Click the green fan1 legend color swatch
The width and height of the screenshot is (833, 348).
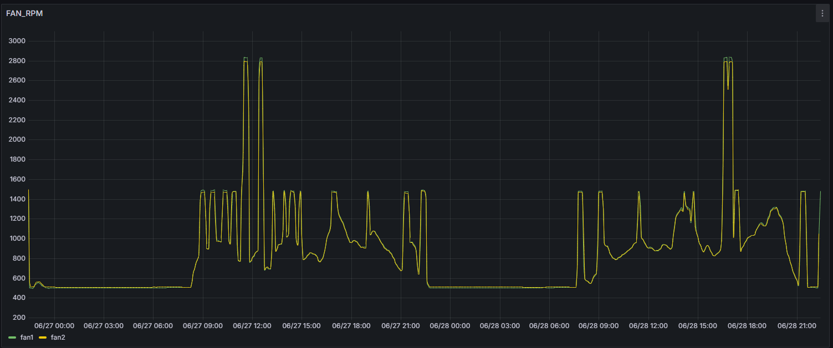click(13, 337)
